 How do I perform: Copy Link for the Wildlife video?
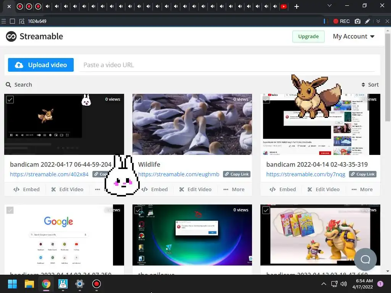(237, 174)
